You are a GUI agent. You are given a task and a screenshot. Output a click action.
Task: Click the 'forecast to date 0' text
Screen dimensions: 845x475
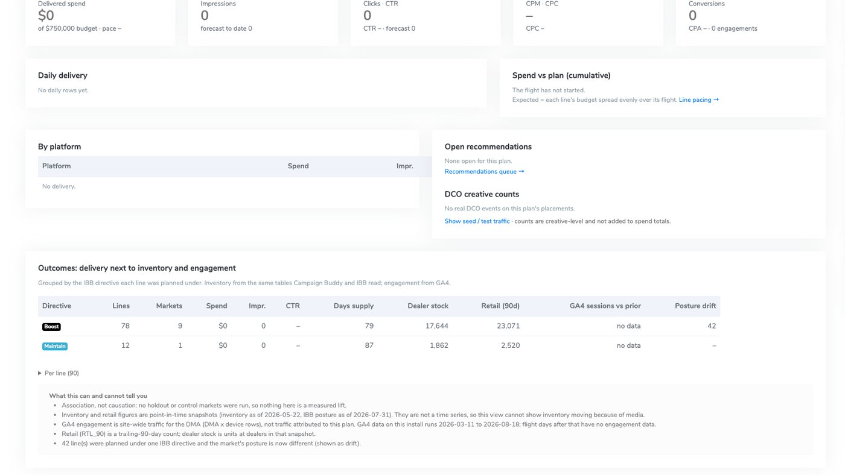pyautogui.click(x=226, y=28)
